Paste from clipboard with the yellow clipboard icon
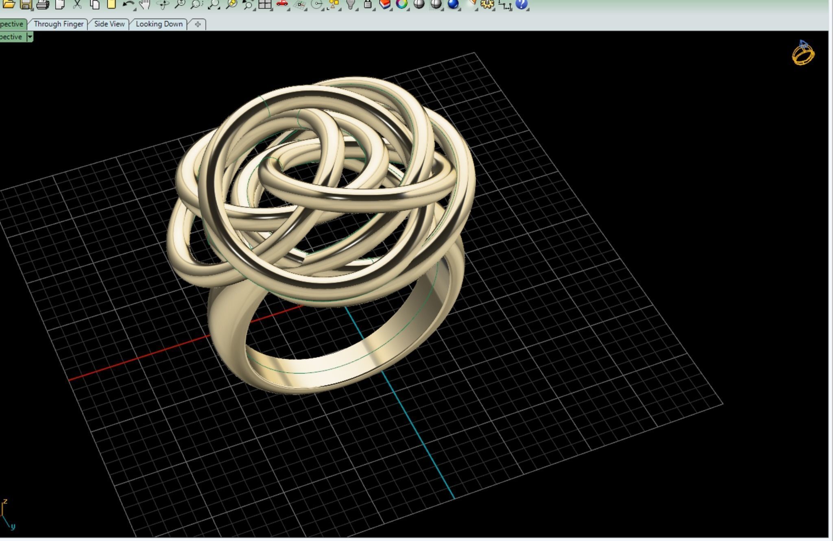833x541 pixels. [x=111, y=4]
